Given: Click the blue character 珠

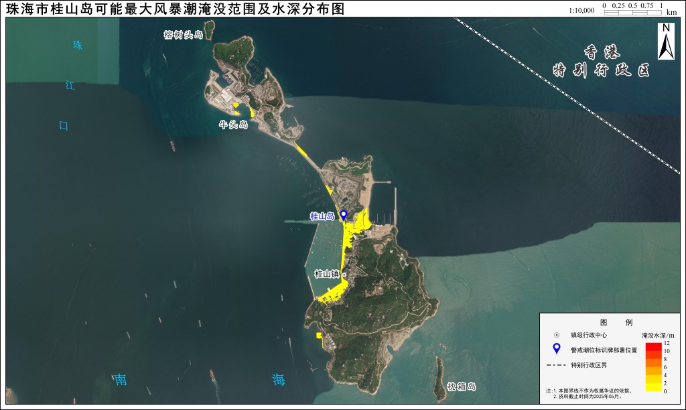Looking at the screenshot, I should point(78,45).
